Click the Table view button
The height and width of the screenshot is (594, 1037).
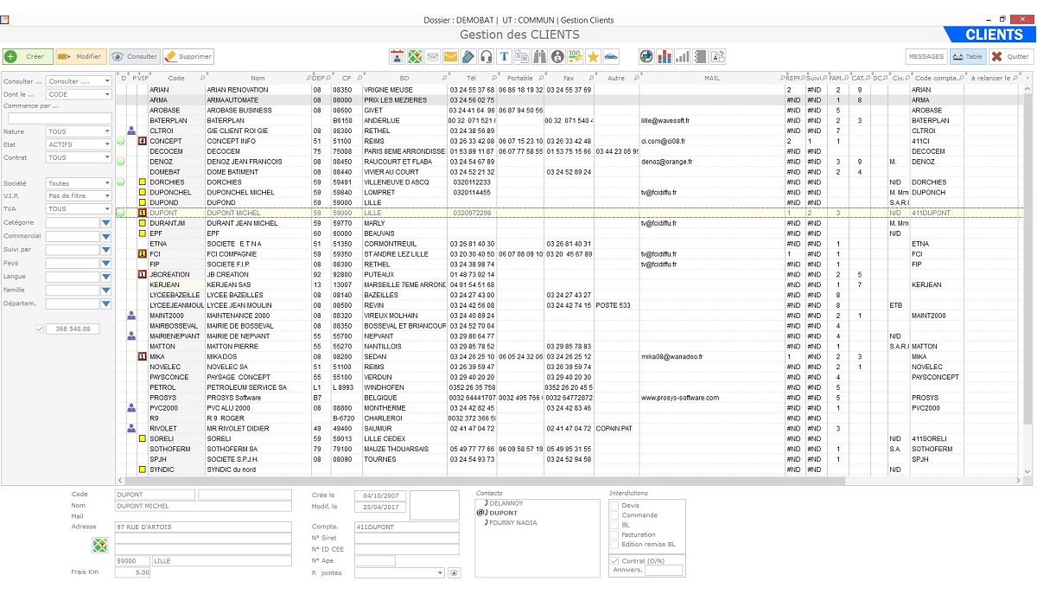(x=968, y=56)
